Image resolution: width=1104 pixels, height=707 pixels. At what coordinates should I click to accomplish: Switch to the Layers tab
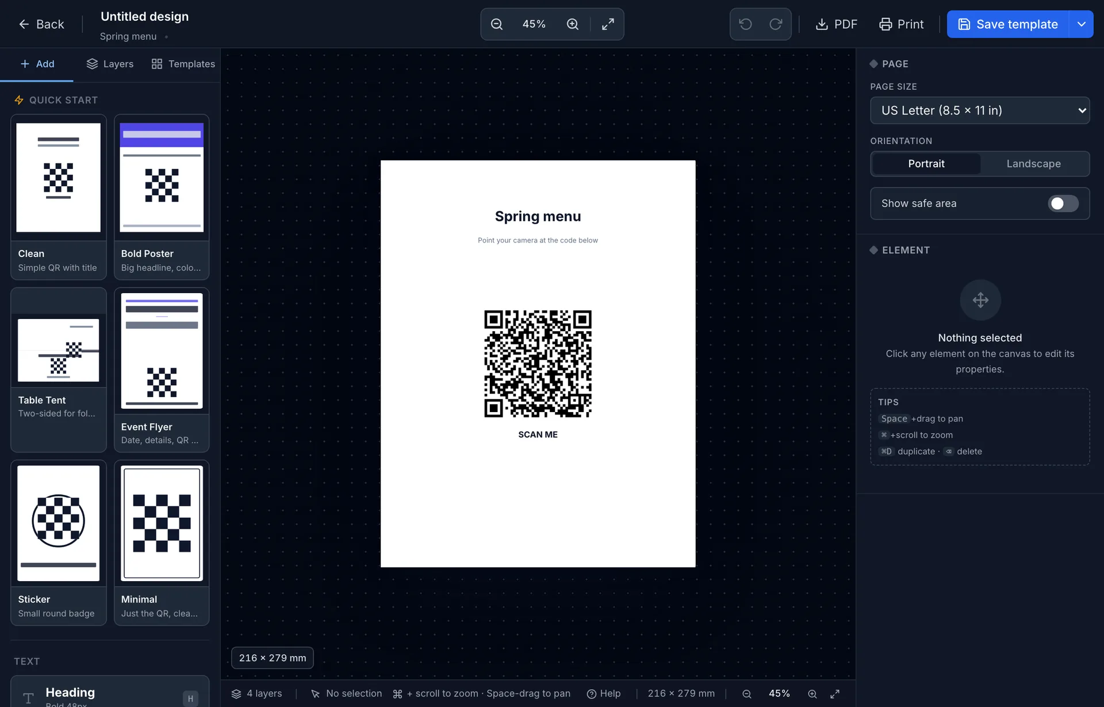(x=110, y=64)
